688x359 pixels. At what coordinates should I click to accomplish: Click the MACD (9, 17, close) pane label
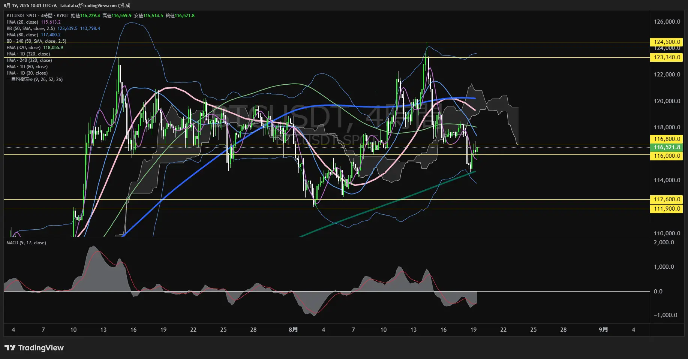[26, 243]
